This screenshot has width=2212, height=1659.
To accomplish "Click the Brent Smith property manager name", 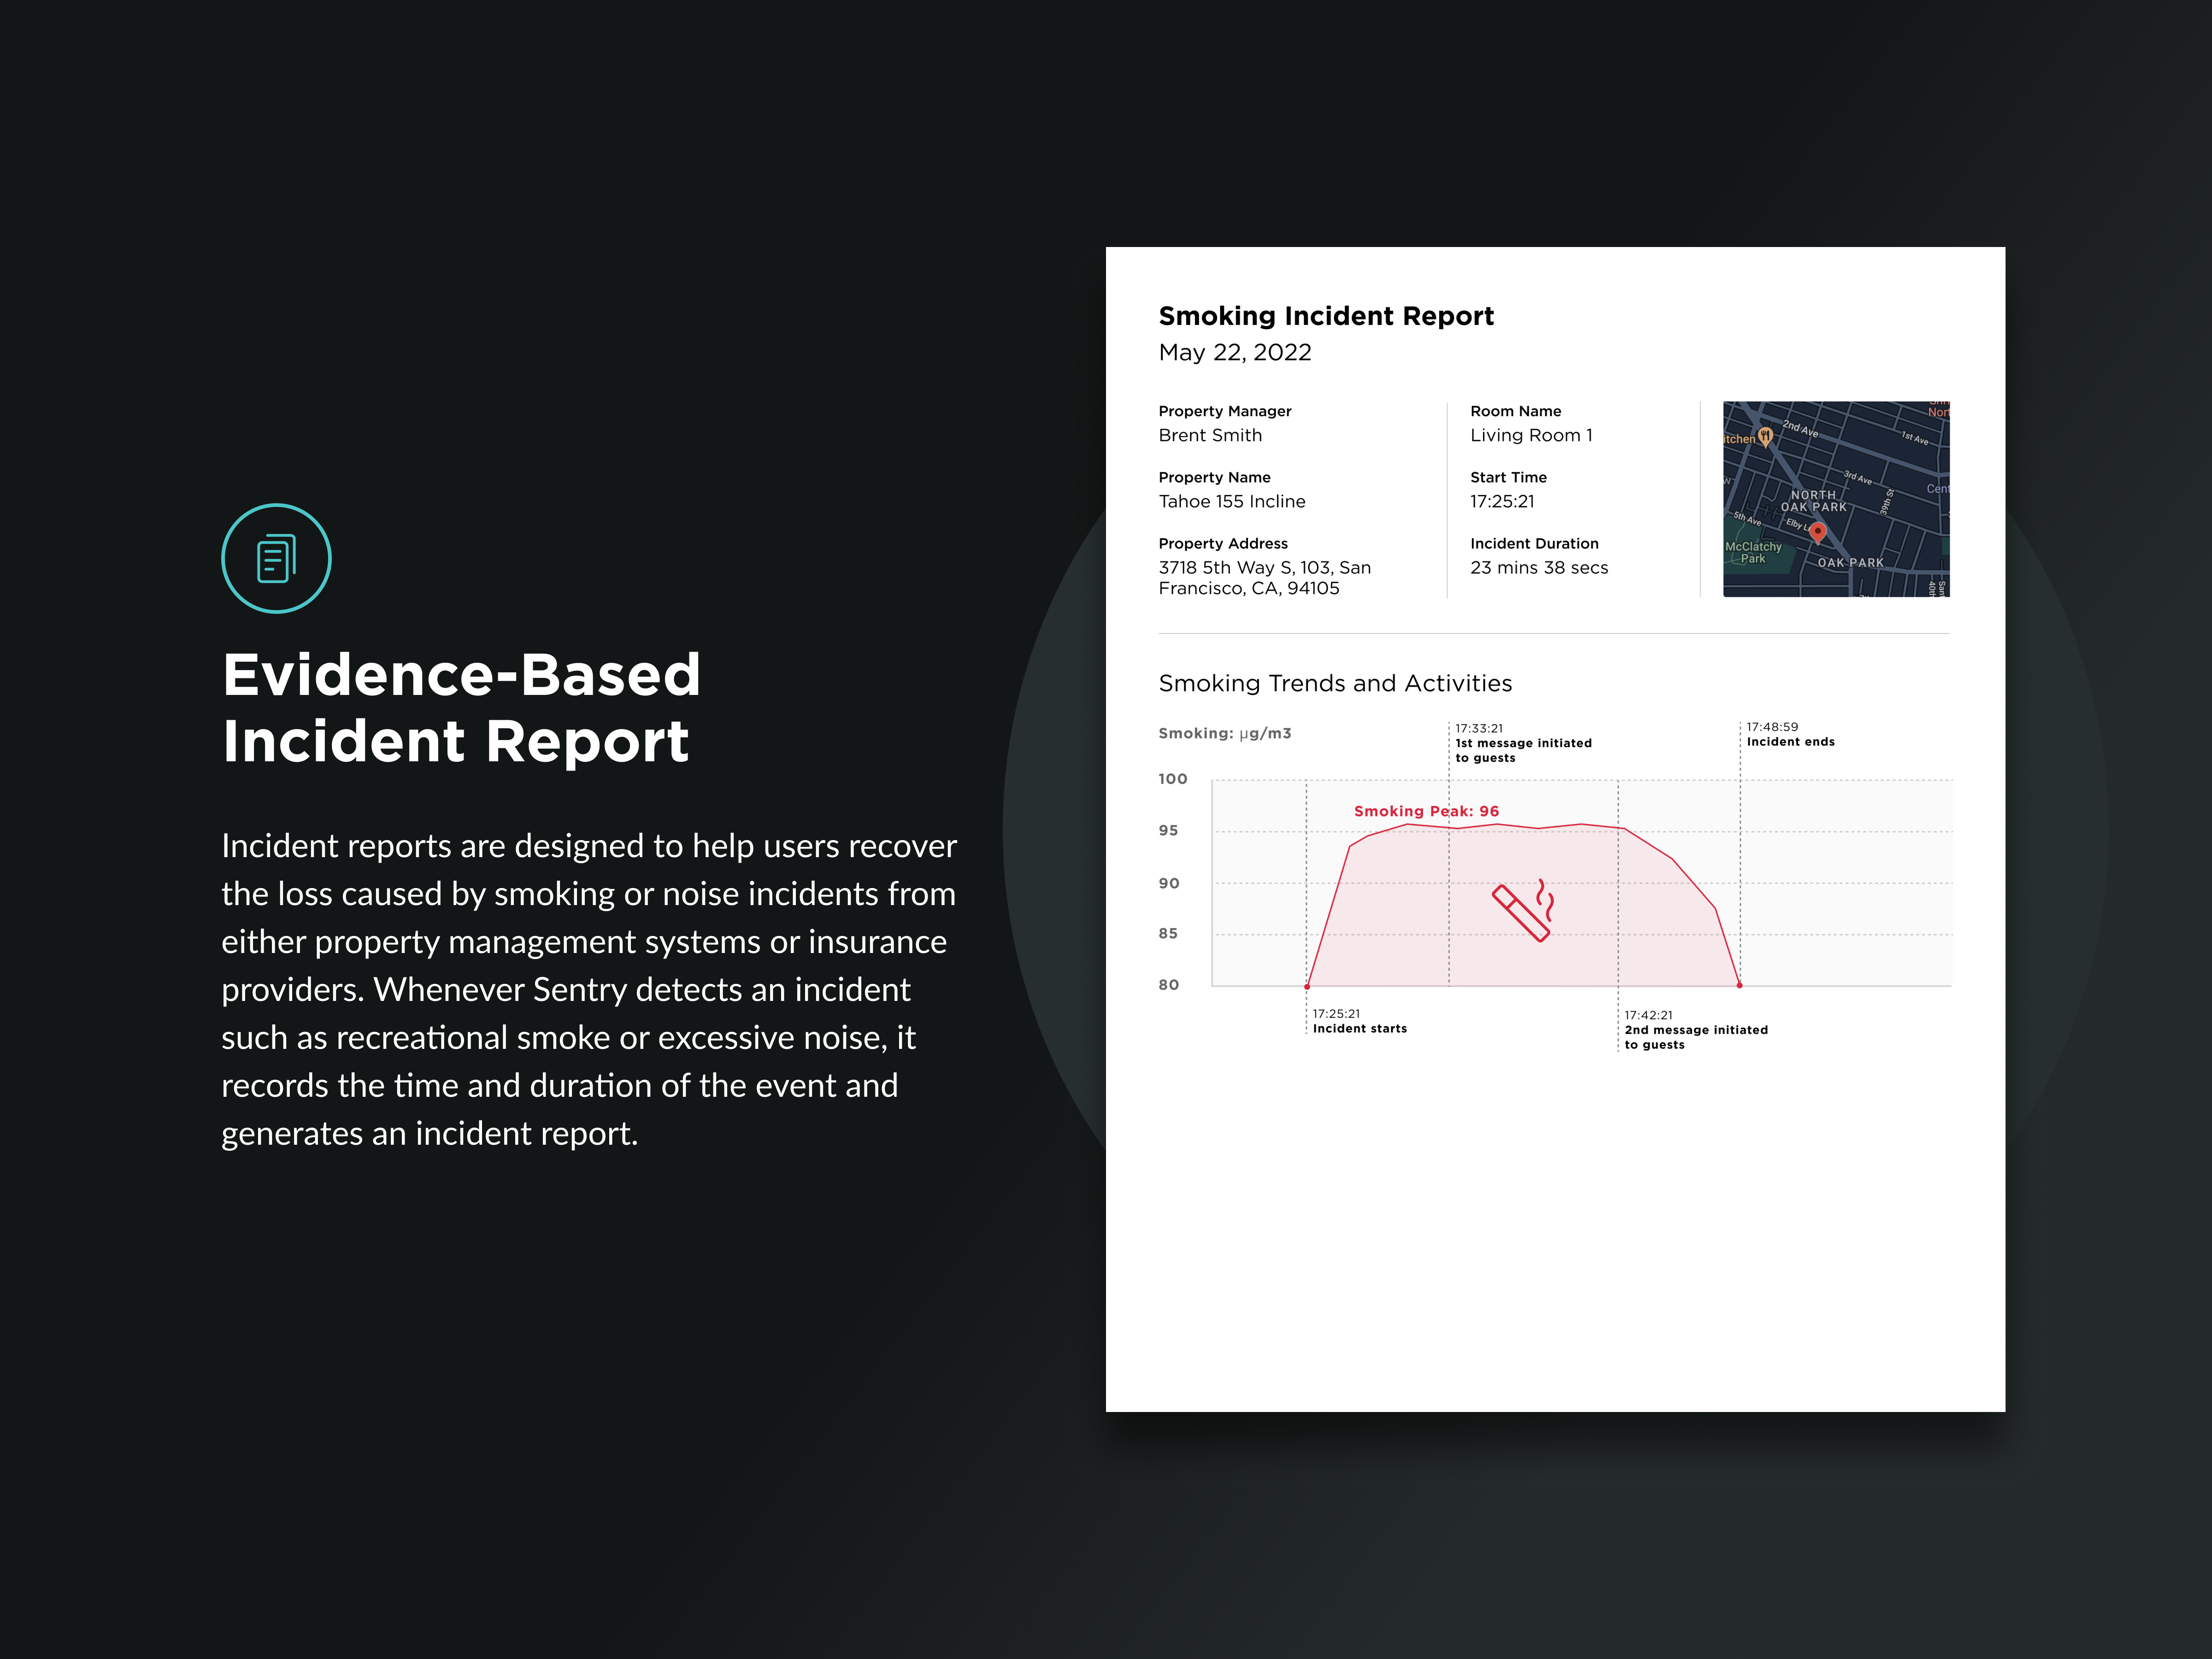I will 1210,435.
